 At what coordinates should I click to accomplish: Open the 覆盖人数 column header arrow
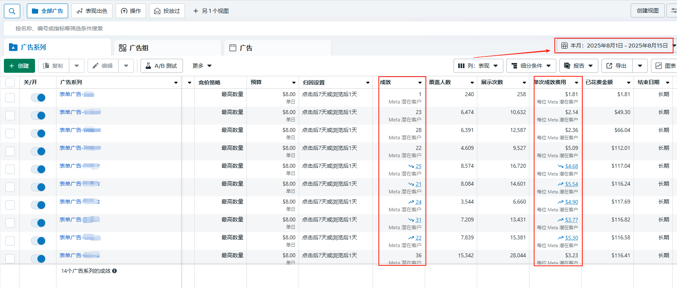pyautogui.click(x=472, y=83)
